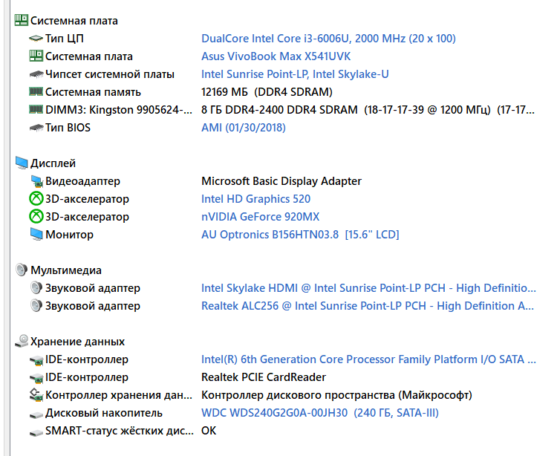
Task: Open the Intel(R) 6th Generation Core Processor link
Action: click(368, 359)
